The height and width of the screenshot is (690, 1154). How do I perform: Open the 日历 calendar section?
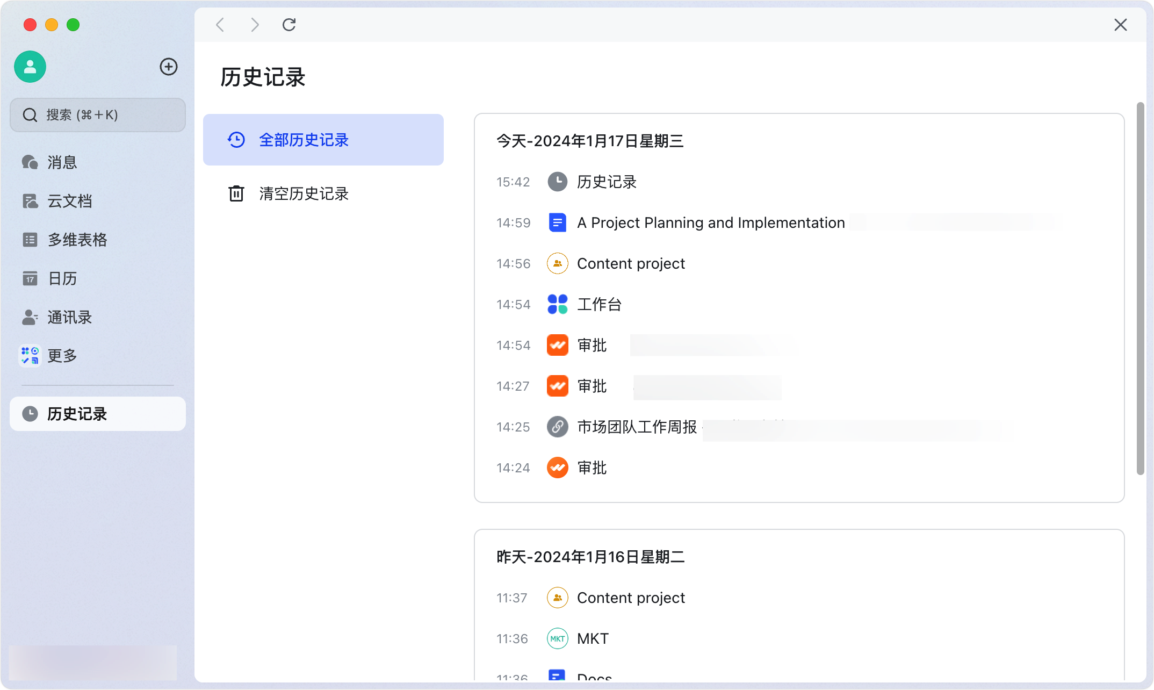(61, 278)
